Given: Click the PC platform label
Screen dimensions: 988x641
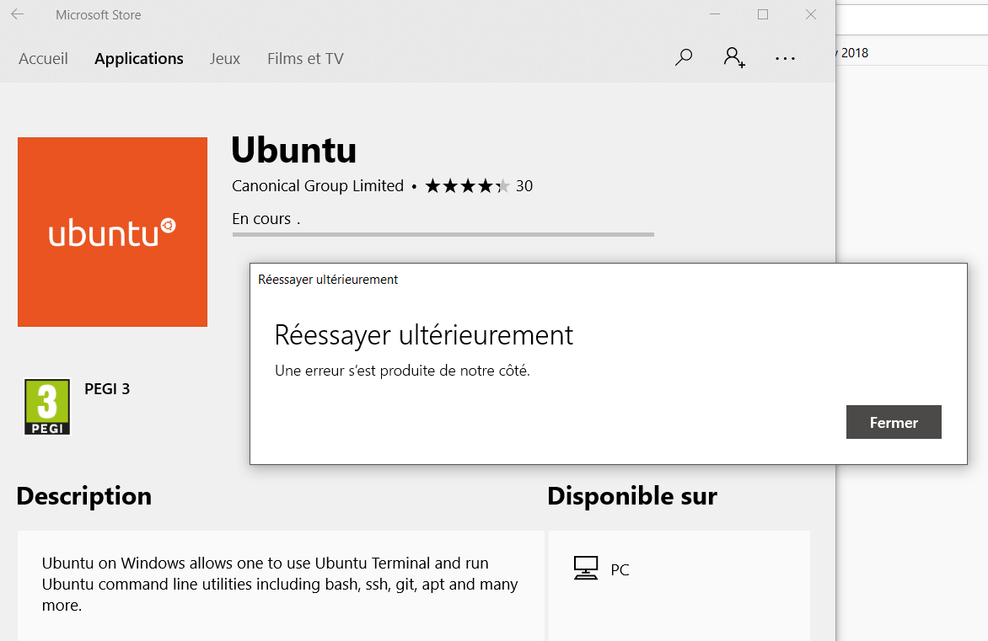Looking at the screenshot, I should coord(620,570).
